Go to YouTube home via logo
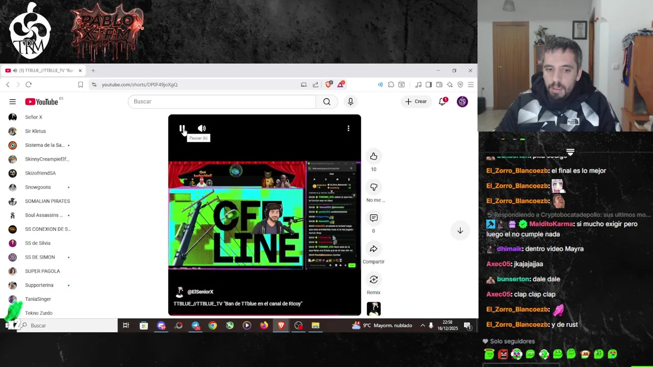The width and height of the screenshot is (653, 367). coord(42,102)
